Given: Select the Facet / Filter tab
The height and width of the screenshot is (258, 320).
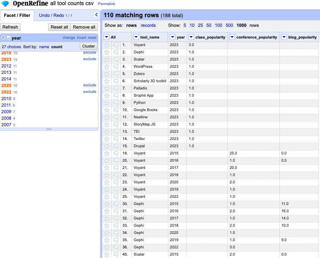Looking at the screenshot, I should pos(17,15).
